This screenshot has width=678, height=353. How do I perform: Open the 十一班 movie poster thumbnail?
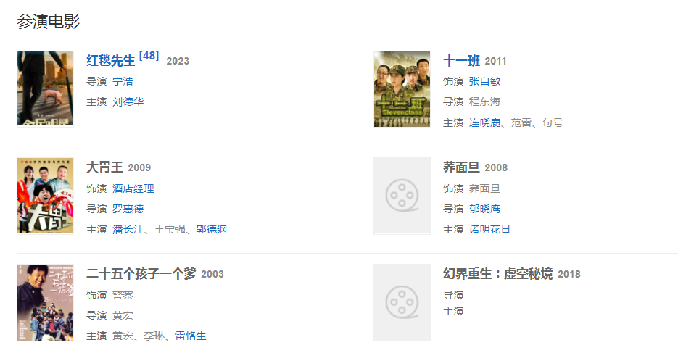[402, 89]
